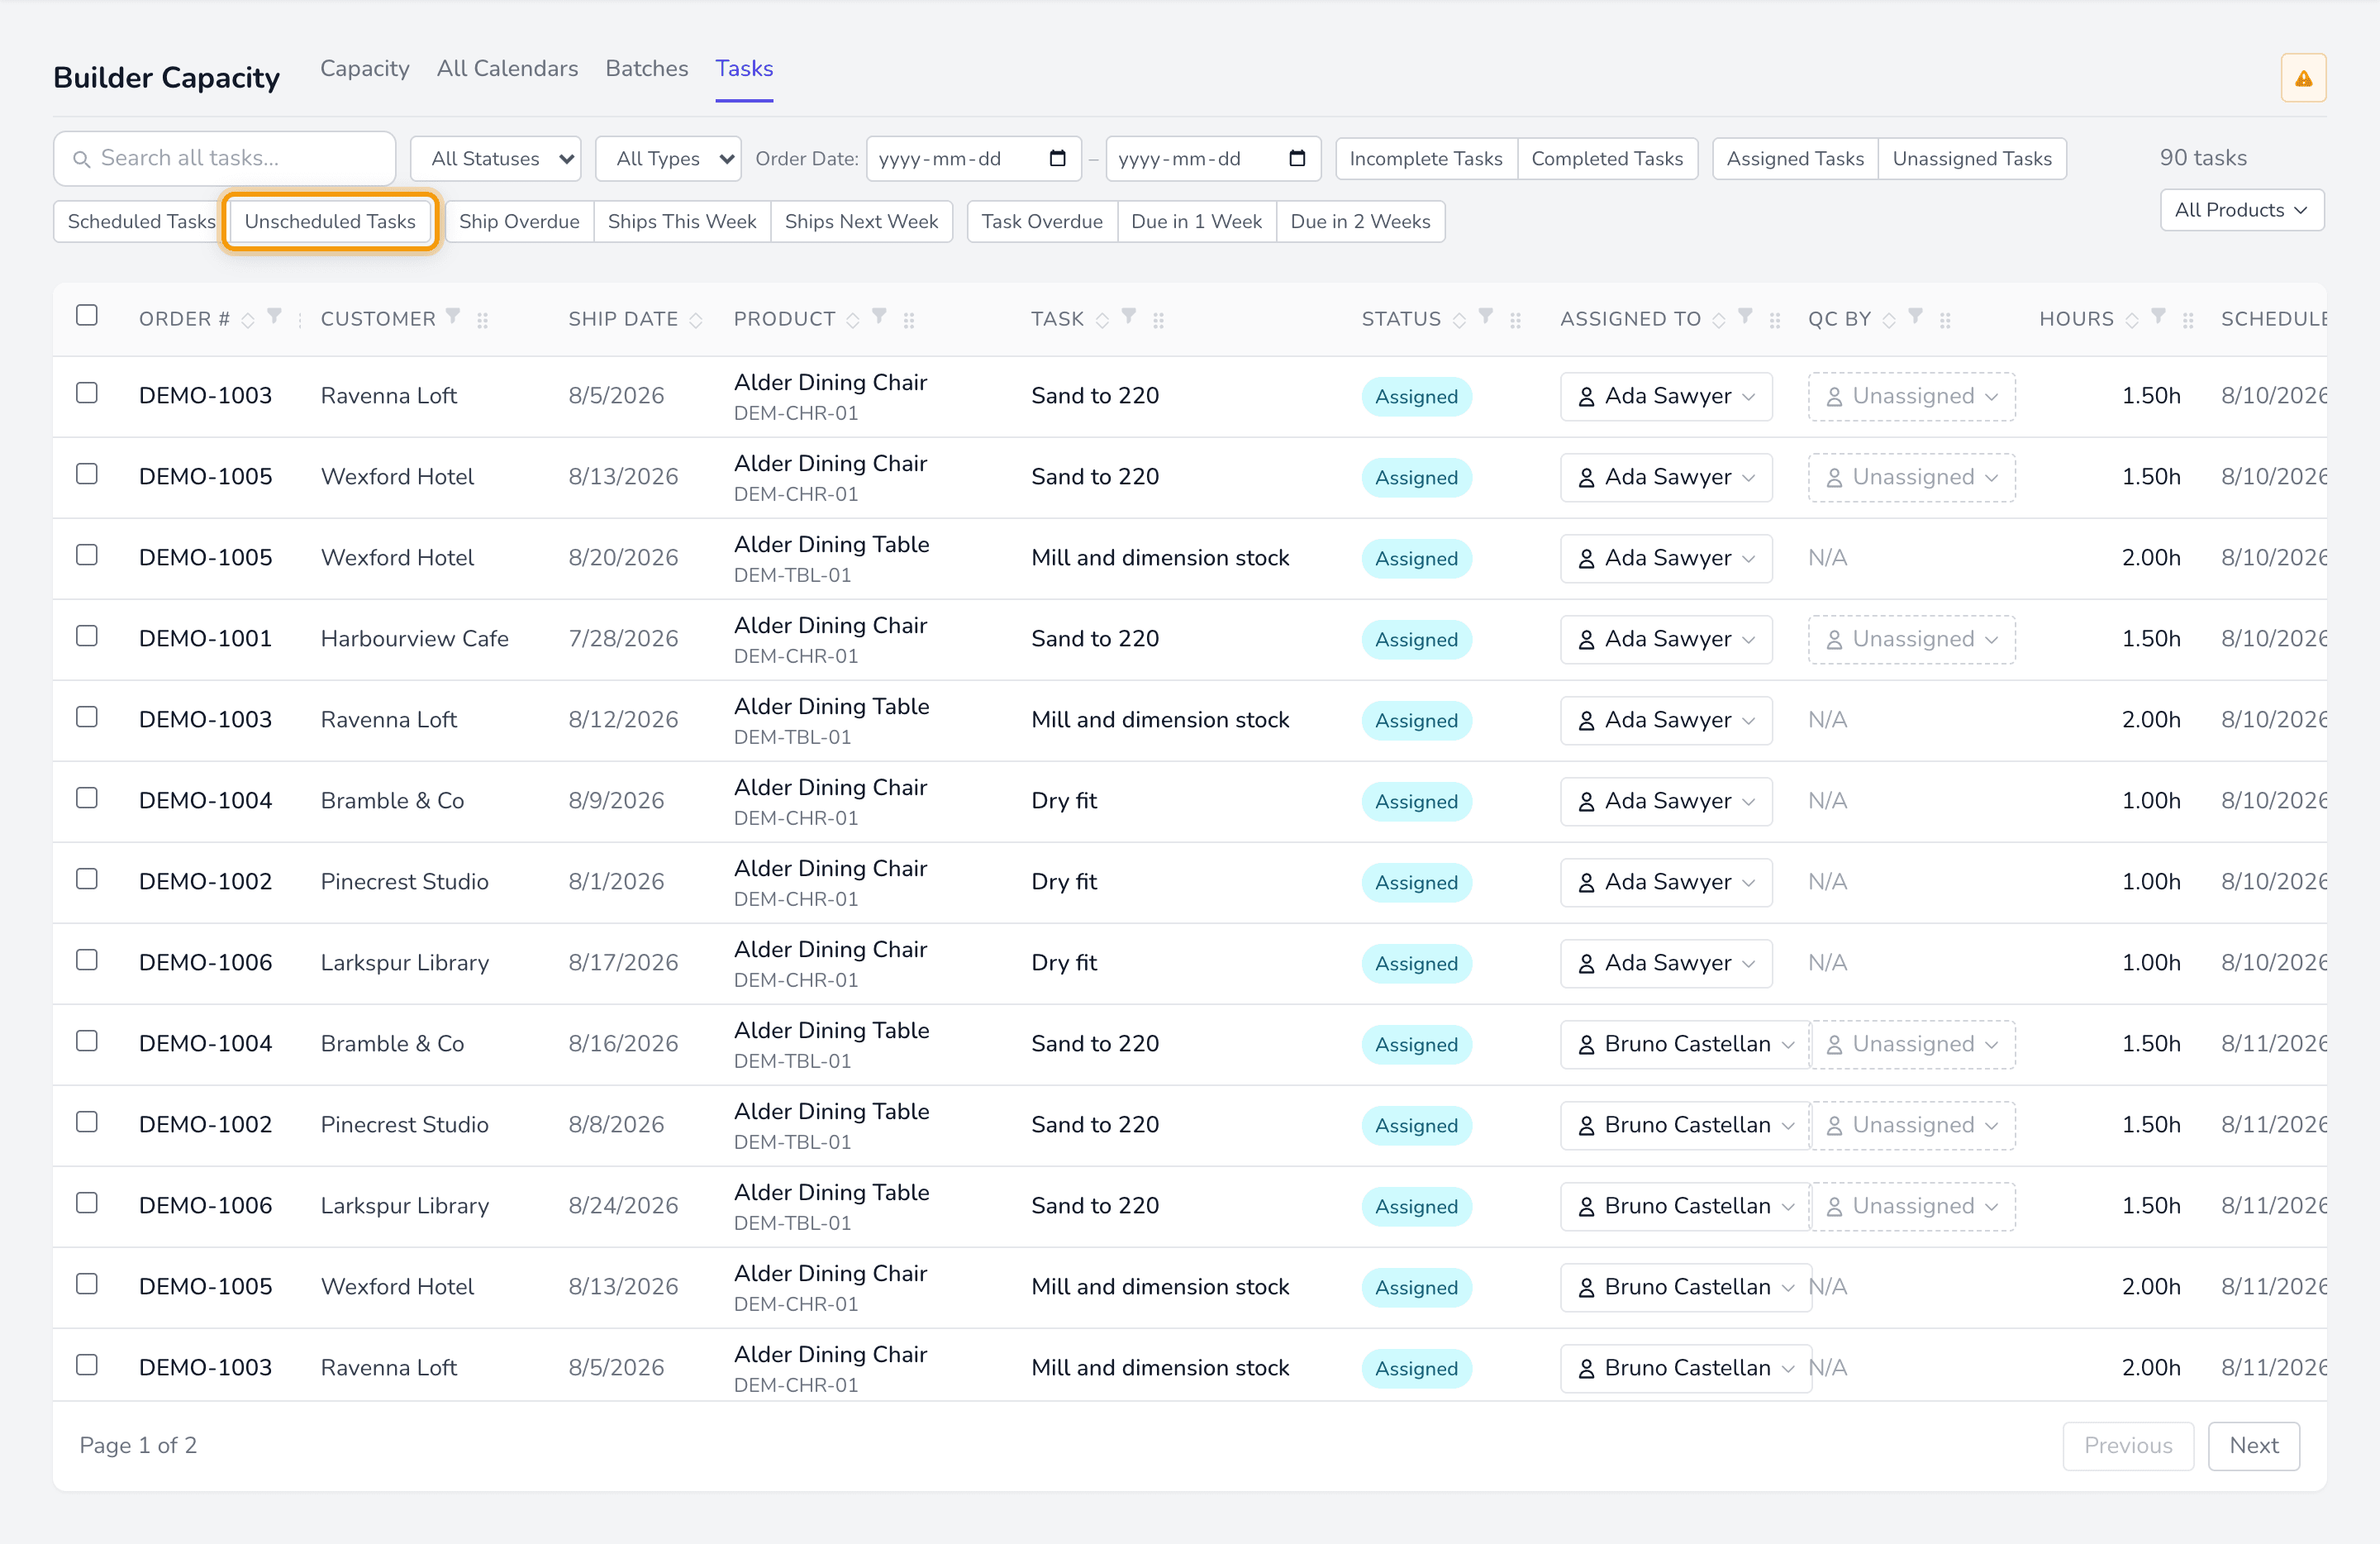Sort by the QC By column

click(x=1888, y=320)
